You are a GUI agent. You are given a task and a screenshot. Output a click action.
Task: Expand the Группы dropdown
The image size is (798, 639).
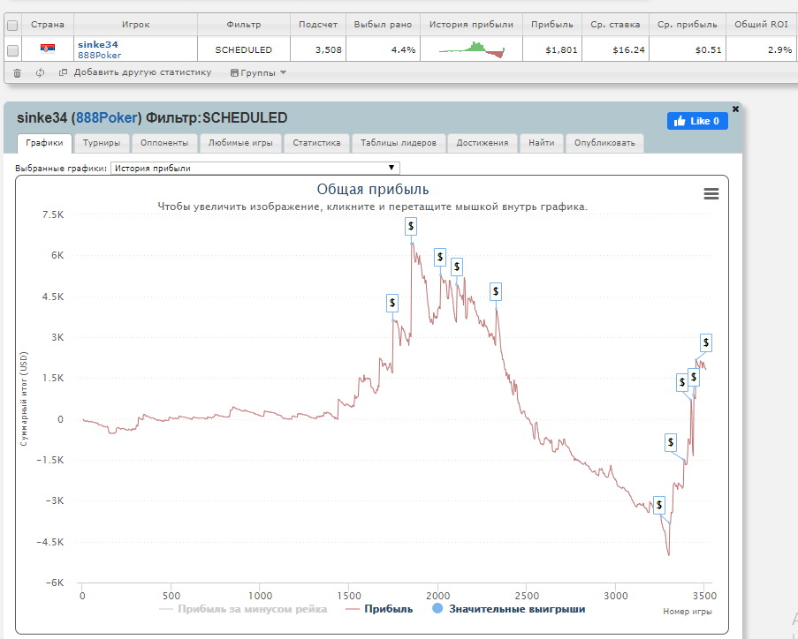coord(258,72)
